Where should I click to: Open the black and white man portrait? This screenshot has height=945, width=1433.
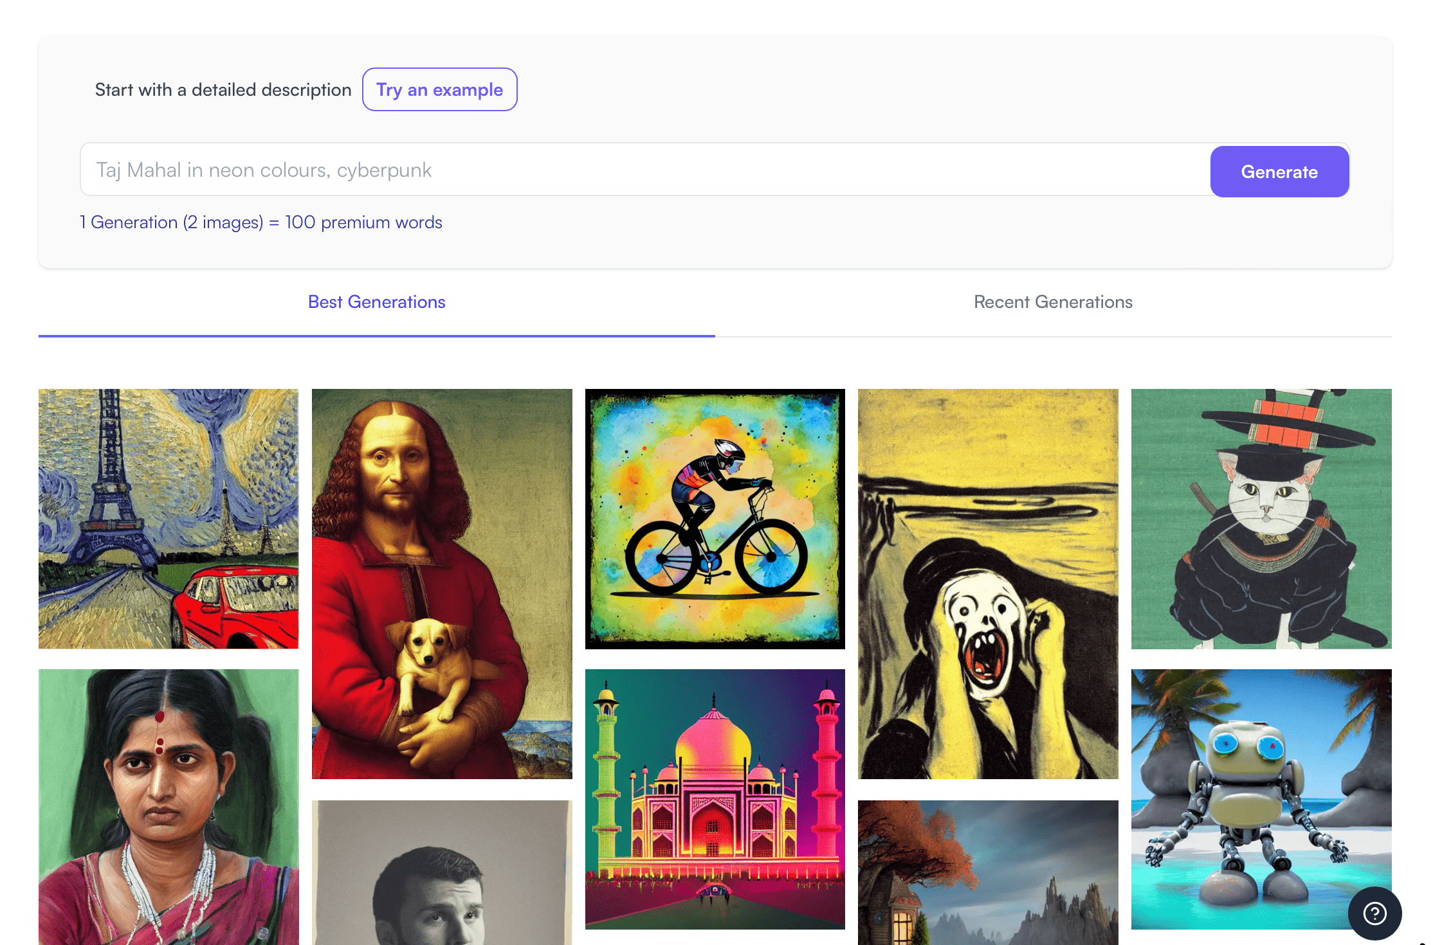coord(442,872)
